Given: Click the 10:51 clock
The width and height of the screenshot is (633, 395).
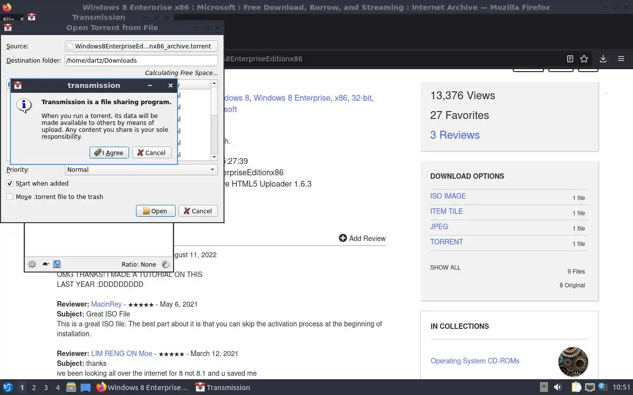Looking at the screenshot, I should (621, 388).
